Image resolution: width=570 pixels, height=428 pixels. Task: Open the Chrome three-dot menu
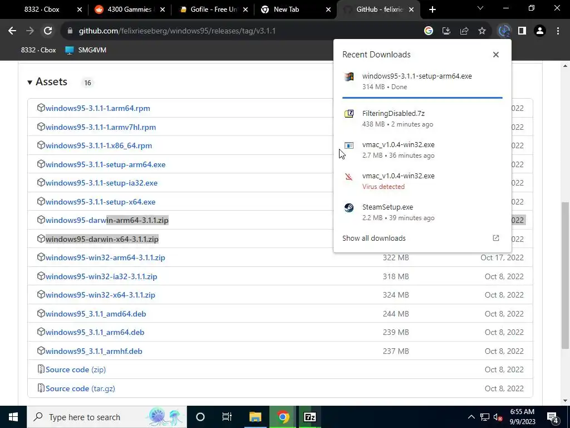coord(558,31)
